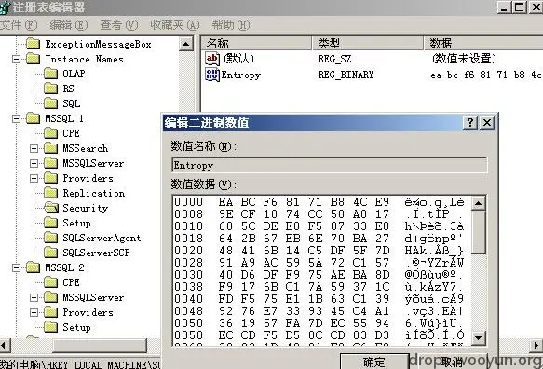Select the ExceptionMessageBox folder icon
This screenshot has height=369, width=543.
pos(34,44)
